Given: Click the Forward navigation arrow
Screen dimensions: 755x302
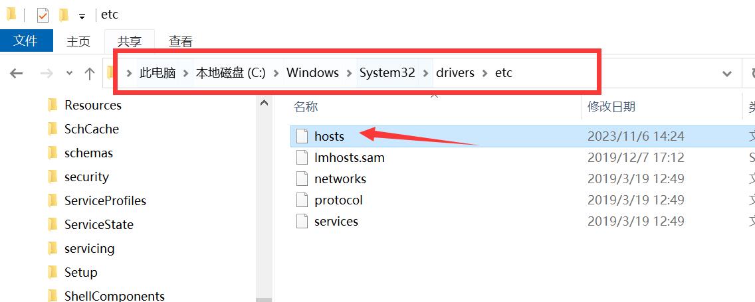Looking at the screenshot, I should 47,74.
